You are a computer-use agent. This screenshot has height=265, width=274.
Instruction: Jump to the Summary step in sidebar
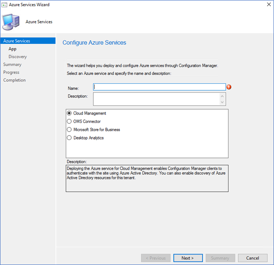(12, 64)
